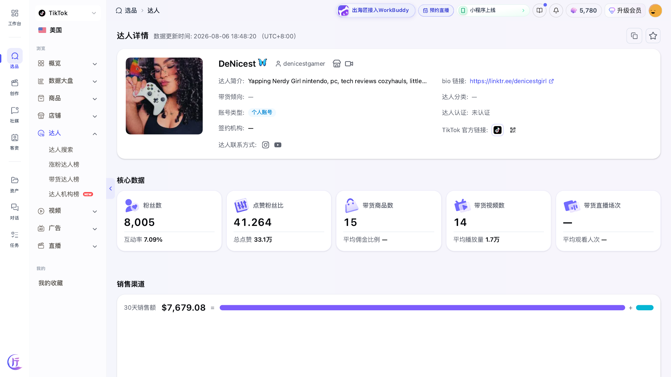671x377 pixels.
Task: Expand the 视频 menu section
Action: 68,211
